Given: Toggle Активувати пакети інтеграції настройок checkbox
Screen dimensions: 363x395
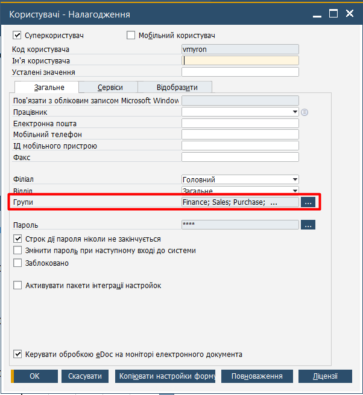Looking at the screenshot, I should (x=17, y=286).
